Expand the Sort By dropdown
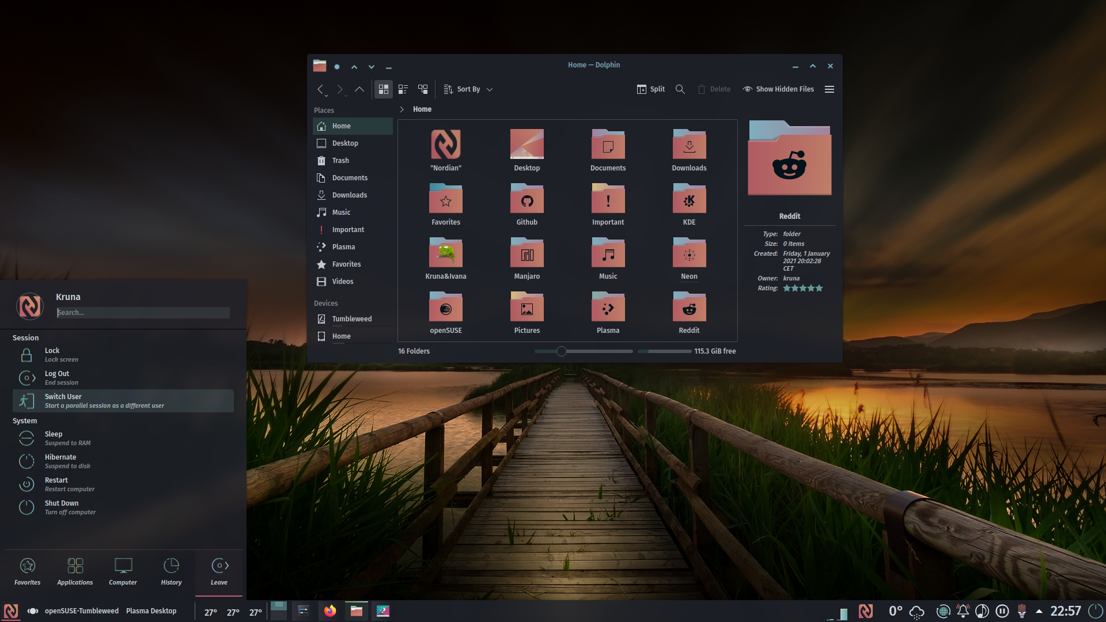 click(x=468, y=89)
